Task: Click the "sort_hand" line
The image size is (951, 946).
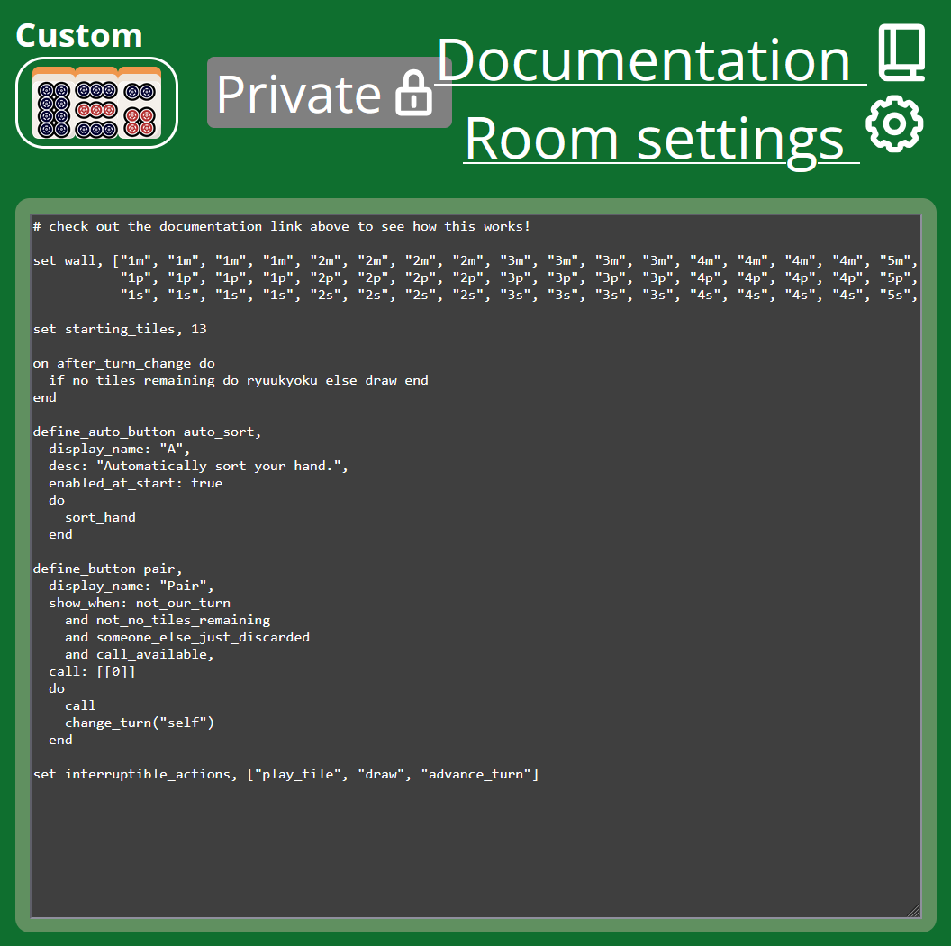Action: 100,517
